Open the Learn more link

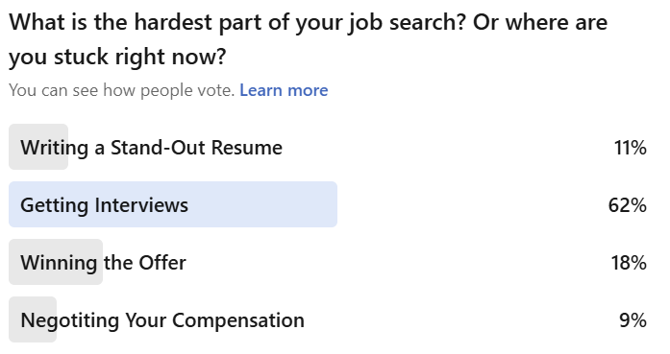(x=284, y=90)
